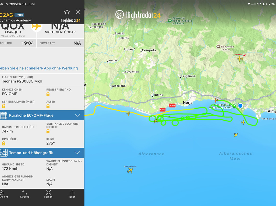Tap the N-340A road shield
This screenshot has height=206, width=276.
(172, 106)
